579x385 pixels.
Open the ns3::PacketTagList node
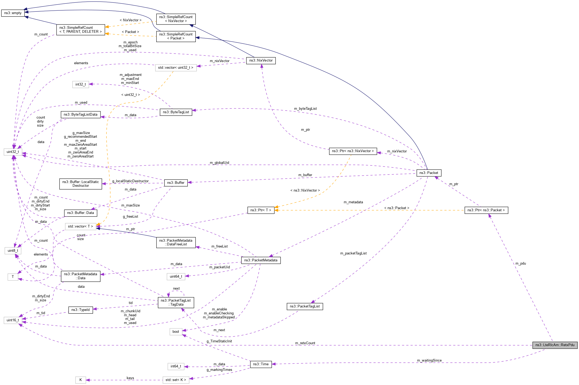pyautogui.click(x=305, y=306)
